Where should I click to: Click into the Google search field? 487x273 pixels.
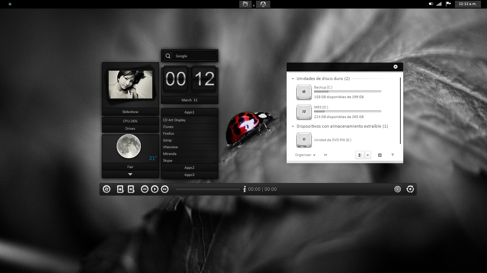click(x=195, y=56)
